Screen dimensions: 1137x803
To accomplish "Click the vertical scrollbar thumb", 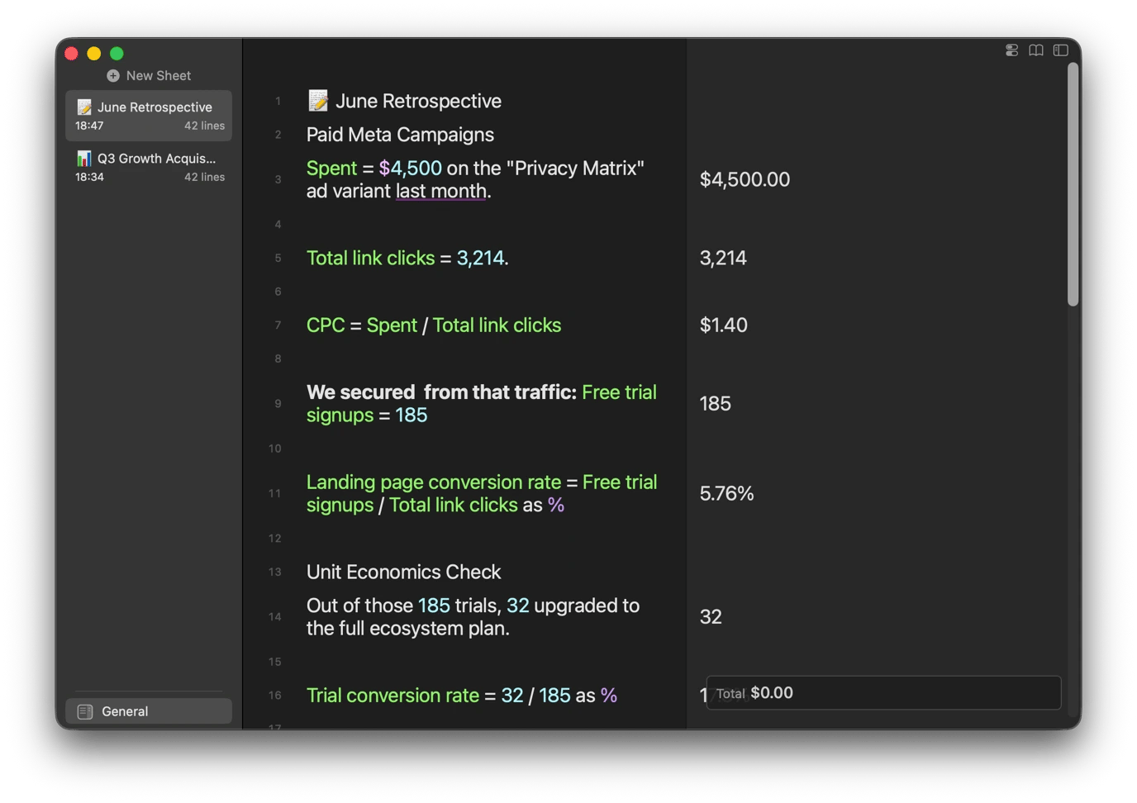I will pos(1073,184).
